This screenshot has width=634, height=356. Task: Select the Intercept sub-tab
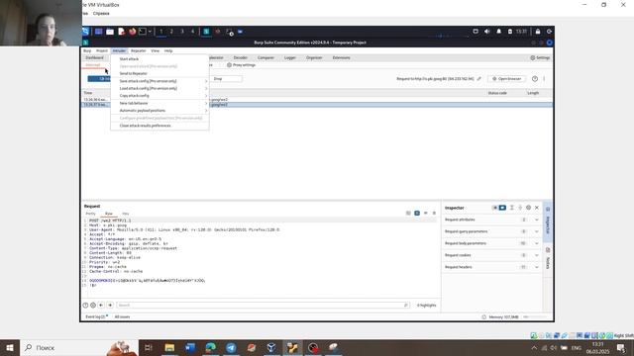point(92,65)
